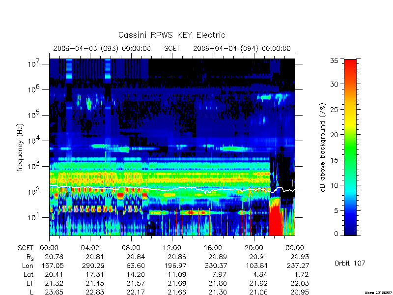The width and height of the screenshot is (393, 295).
Task: Click the colorbar label 0
Action: click(336, 234)
